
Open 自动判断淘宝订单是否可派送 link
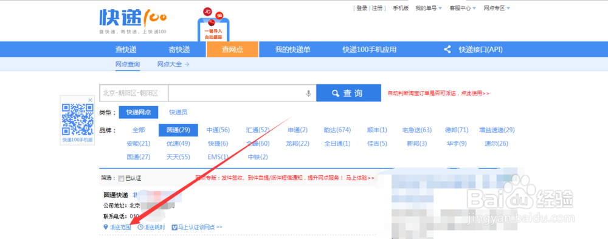pyautogui.click(x=438, y=93)
